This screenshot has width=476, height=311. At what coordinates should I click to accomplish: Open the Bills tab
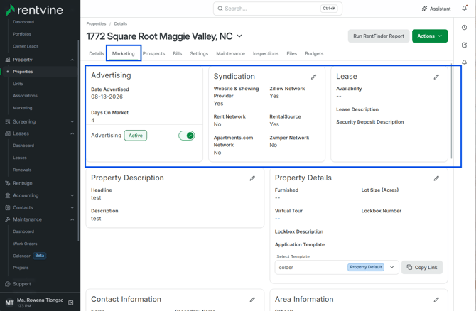point(178,54)
